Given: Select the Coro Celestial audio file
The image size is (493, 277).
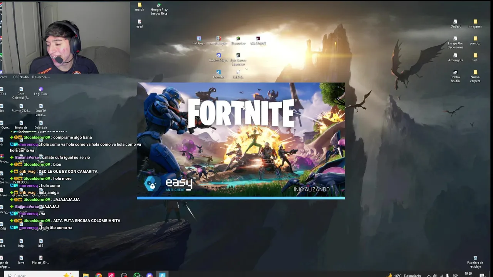Looking at the screenshot, I should click(21, 93).
